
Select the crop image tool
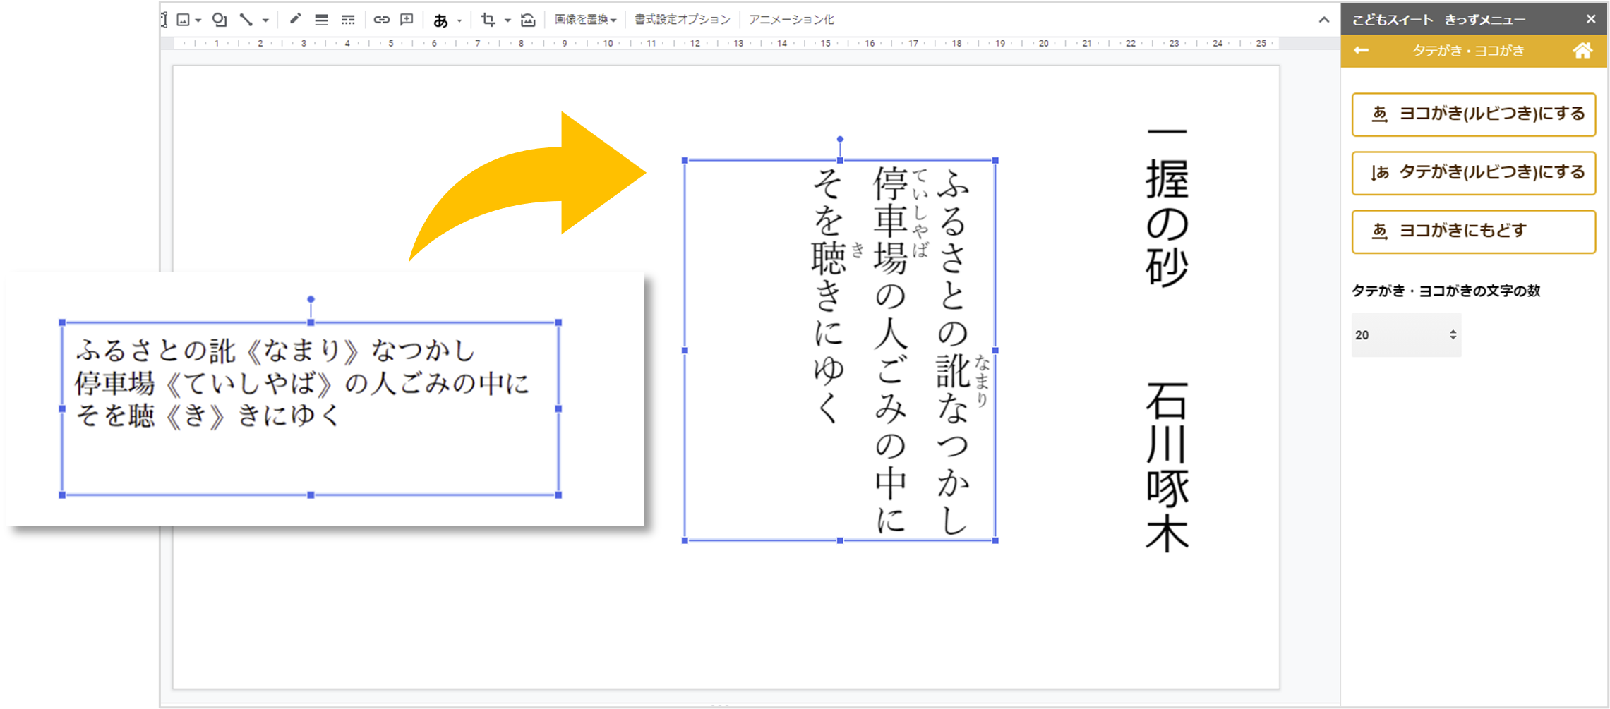click(x=488, y=20)
